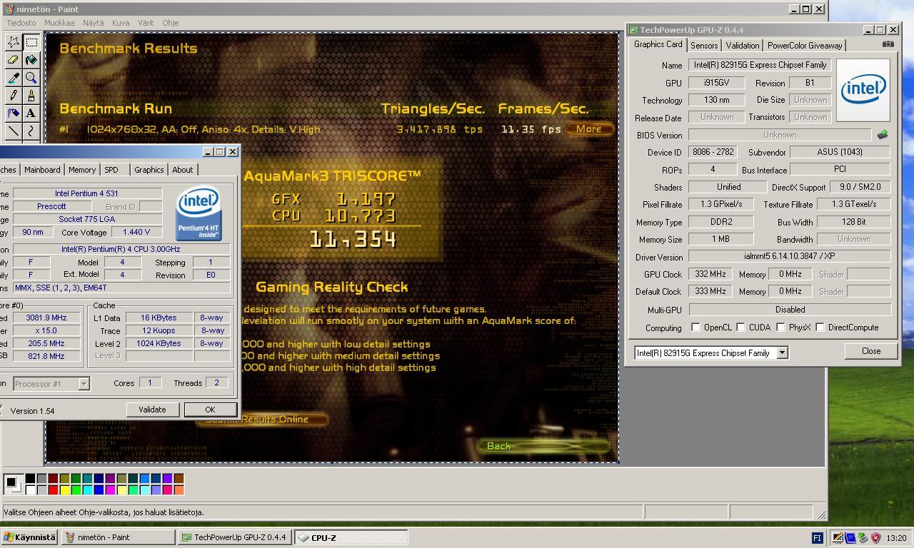Viewport: 914px width, 548px height.
Task: Click the red security shield tray icon
Action: click(x=875, y=538)
